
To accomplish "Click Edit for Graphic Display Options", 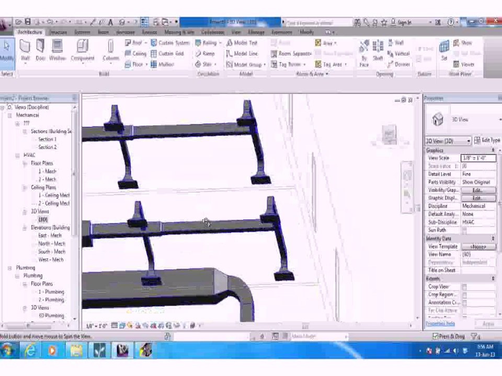I will [x=478, y=198].
